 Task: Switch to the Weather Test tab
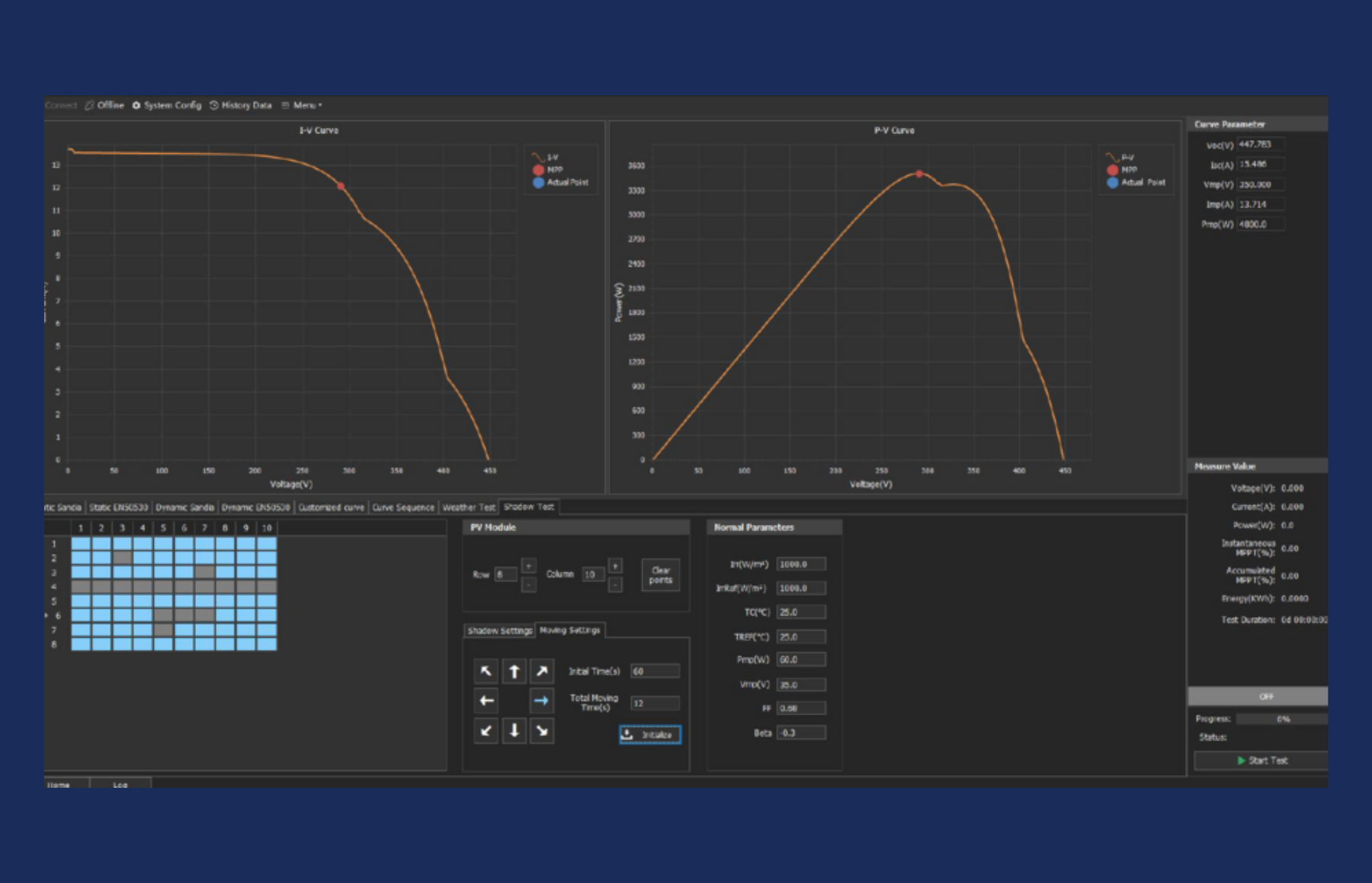[469, 507]
